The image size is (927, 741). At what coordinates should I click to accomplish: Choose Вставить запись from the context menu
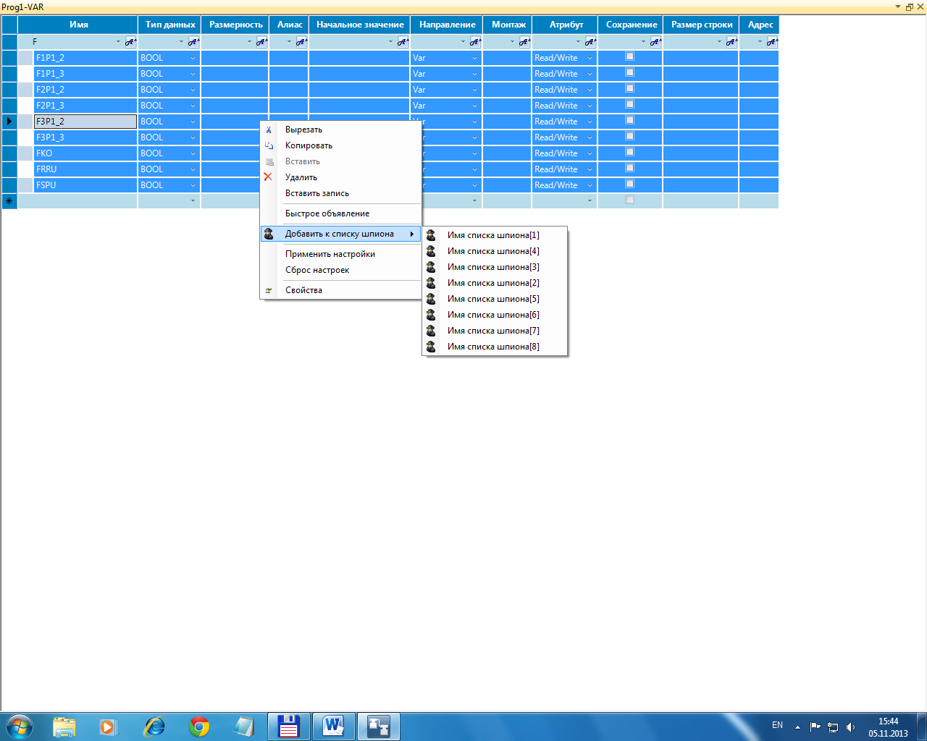317,193
